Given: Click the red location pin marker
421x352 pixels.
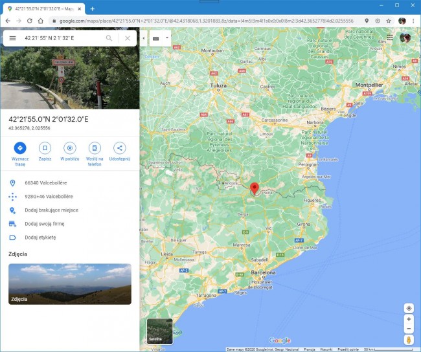Looking at the screenshot, I should tap(255, 188).
